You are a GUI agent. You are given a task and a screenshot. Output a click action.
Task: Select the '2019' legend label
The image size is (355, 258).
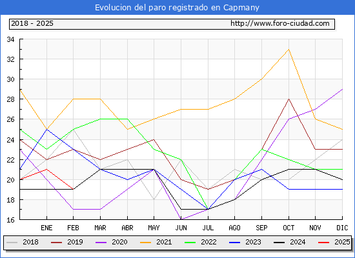(x=75, y=242)
